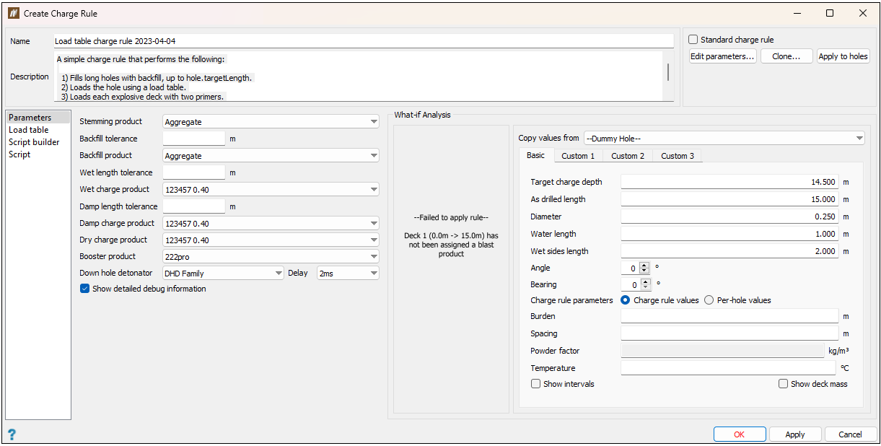Select the Per-hole values radio option
The image size is (881, 446).
click(709, 300)
